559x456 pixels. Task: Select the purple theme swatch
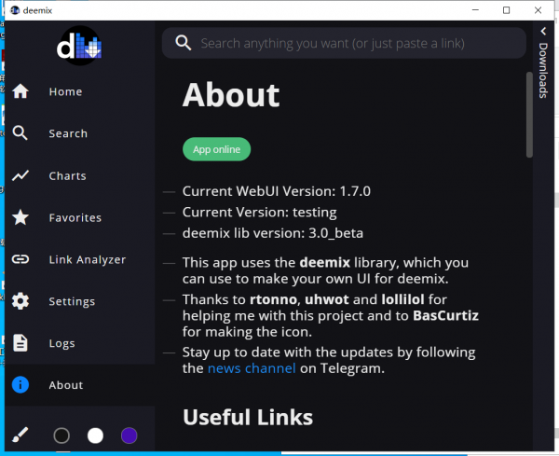click(130, 435)
